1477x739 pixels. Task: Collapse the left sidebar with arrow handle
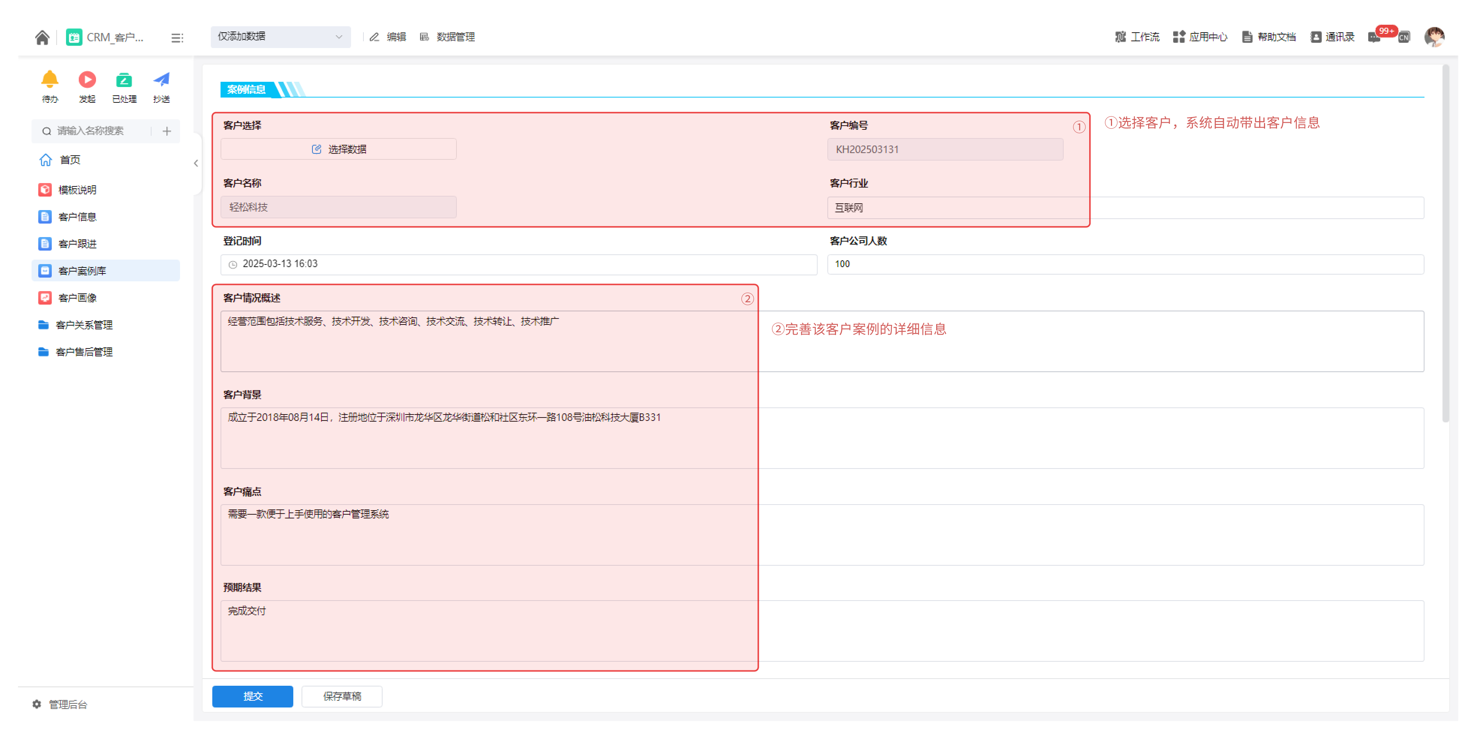pyautogui.click(x=196, y=164)
